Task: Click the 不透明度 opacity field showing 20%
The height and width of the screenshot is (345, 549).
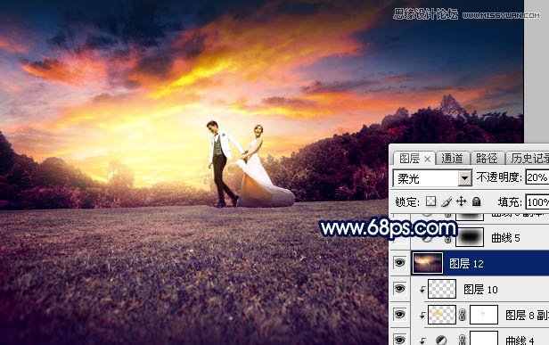Action: click(537, 177)
